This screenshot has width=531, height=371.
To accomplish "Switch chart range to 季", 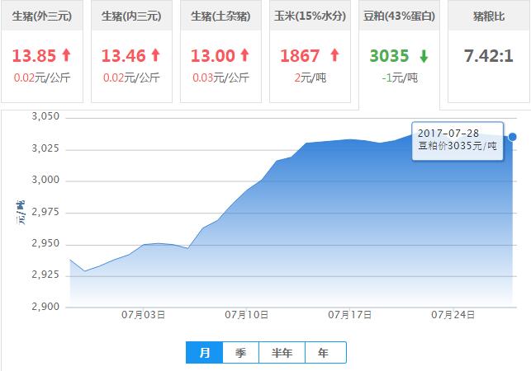I will coord(241,352).
